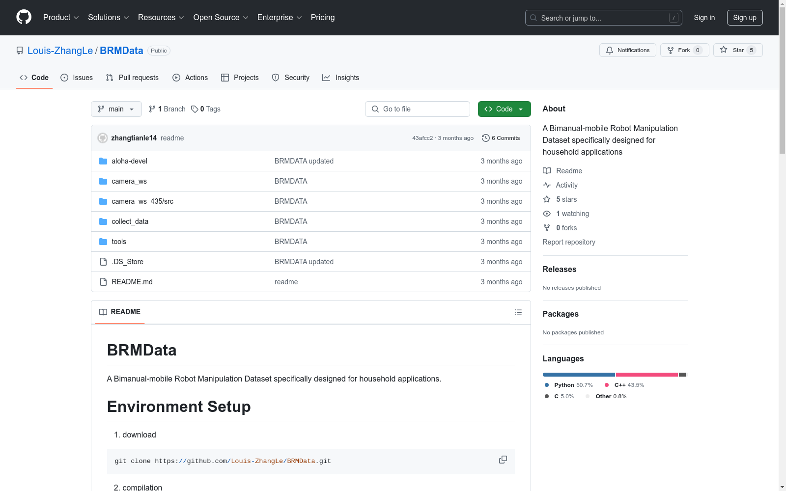
Task: Click the Python language bar segment
Action: click(579, 375)
